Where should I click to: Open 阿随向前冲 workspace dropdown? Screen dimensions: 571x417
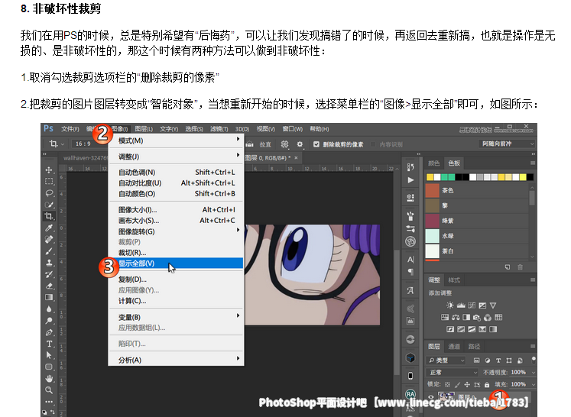[507, 144]
